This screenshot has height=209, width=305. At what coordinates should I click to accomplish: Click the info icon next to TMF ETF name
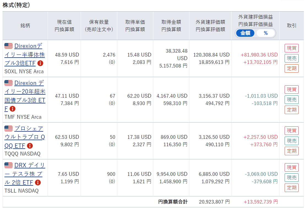(12, 109)
